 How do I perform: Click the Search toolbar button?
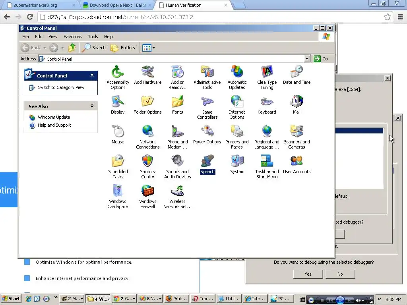click(x=94, y=48)
